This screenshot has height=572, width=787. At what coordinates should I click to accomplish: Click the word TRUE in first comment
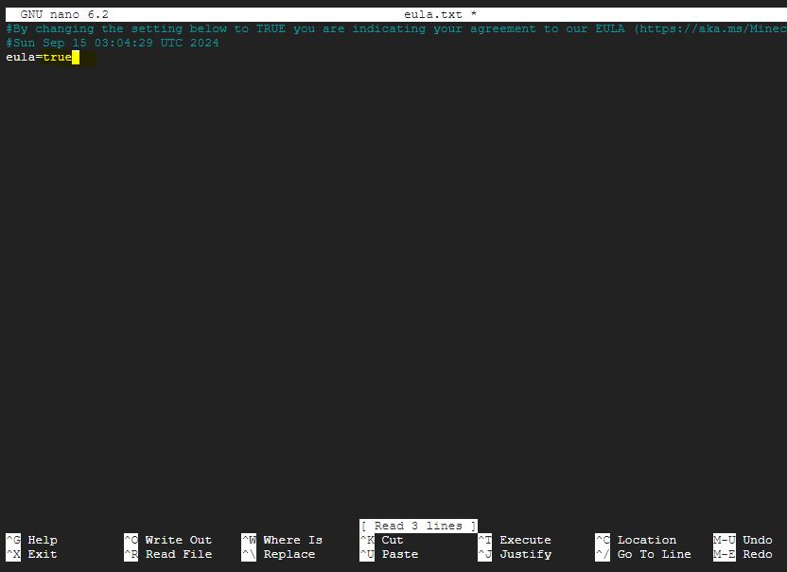271,28
